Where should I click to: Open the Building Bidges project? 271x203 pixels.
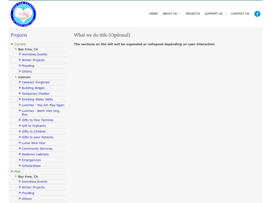[x=33, y=88]
